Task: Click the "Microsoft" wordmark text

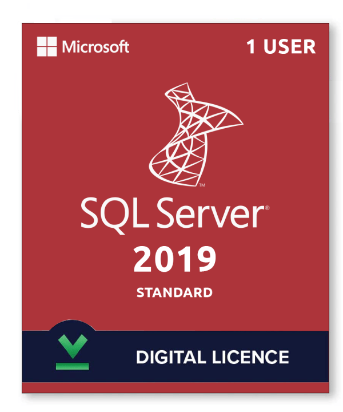Action: click(95, 47)
